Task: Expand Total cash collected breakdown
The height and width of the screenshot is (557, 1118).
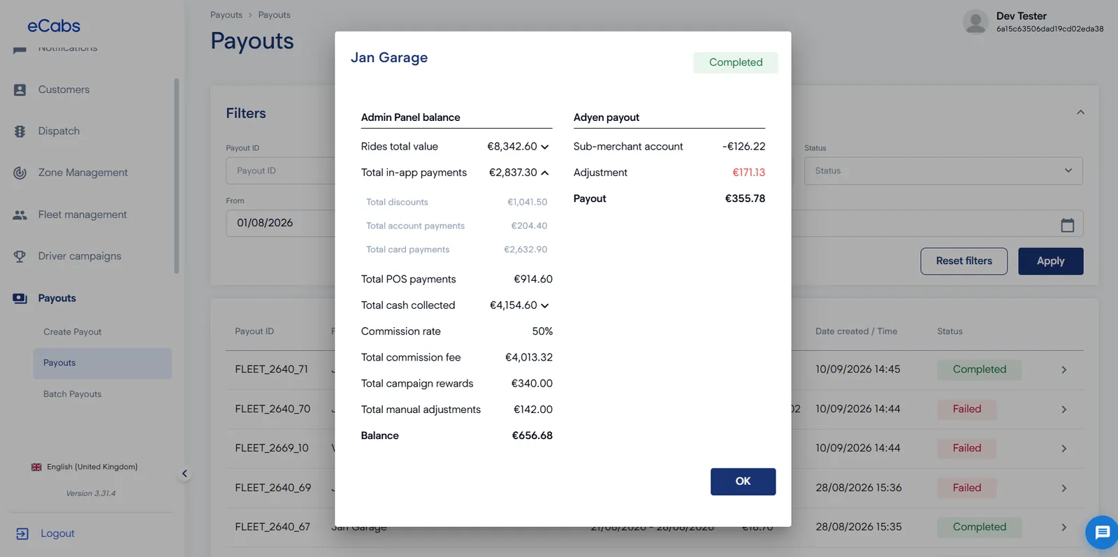Action: [x=545, y=305]
